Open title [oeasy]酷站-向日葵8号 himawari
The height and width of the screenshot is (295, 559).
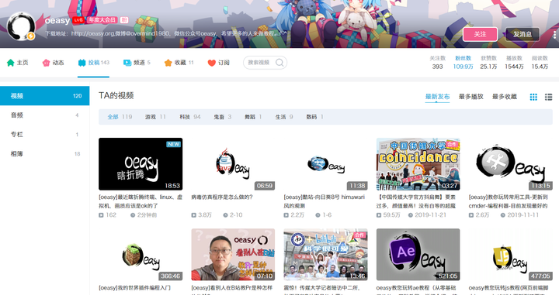coord(324,201)
